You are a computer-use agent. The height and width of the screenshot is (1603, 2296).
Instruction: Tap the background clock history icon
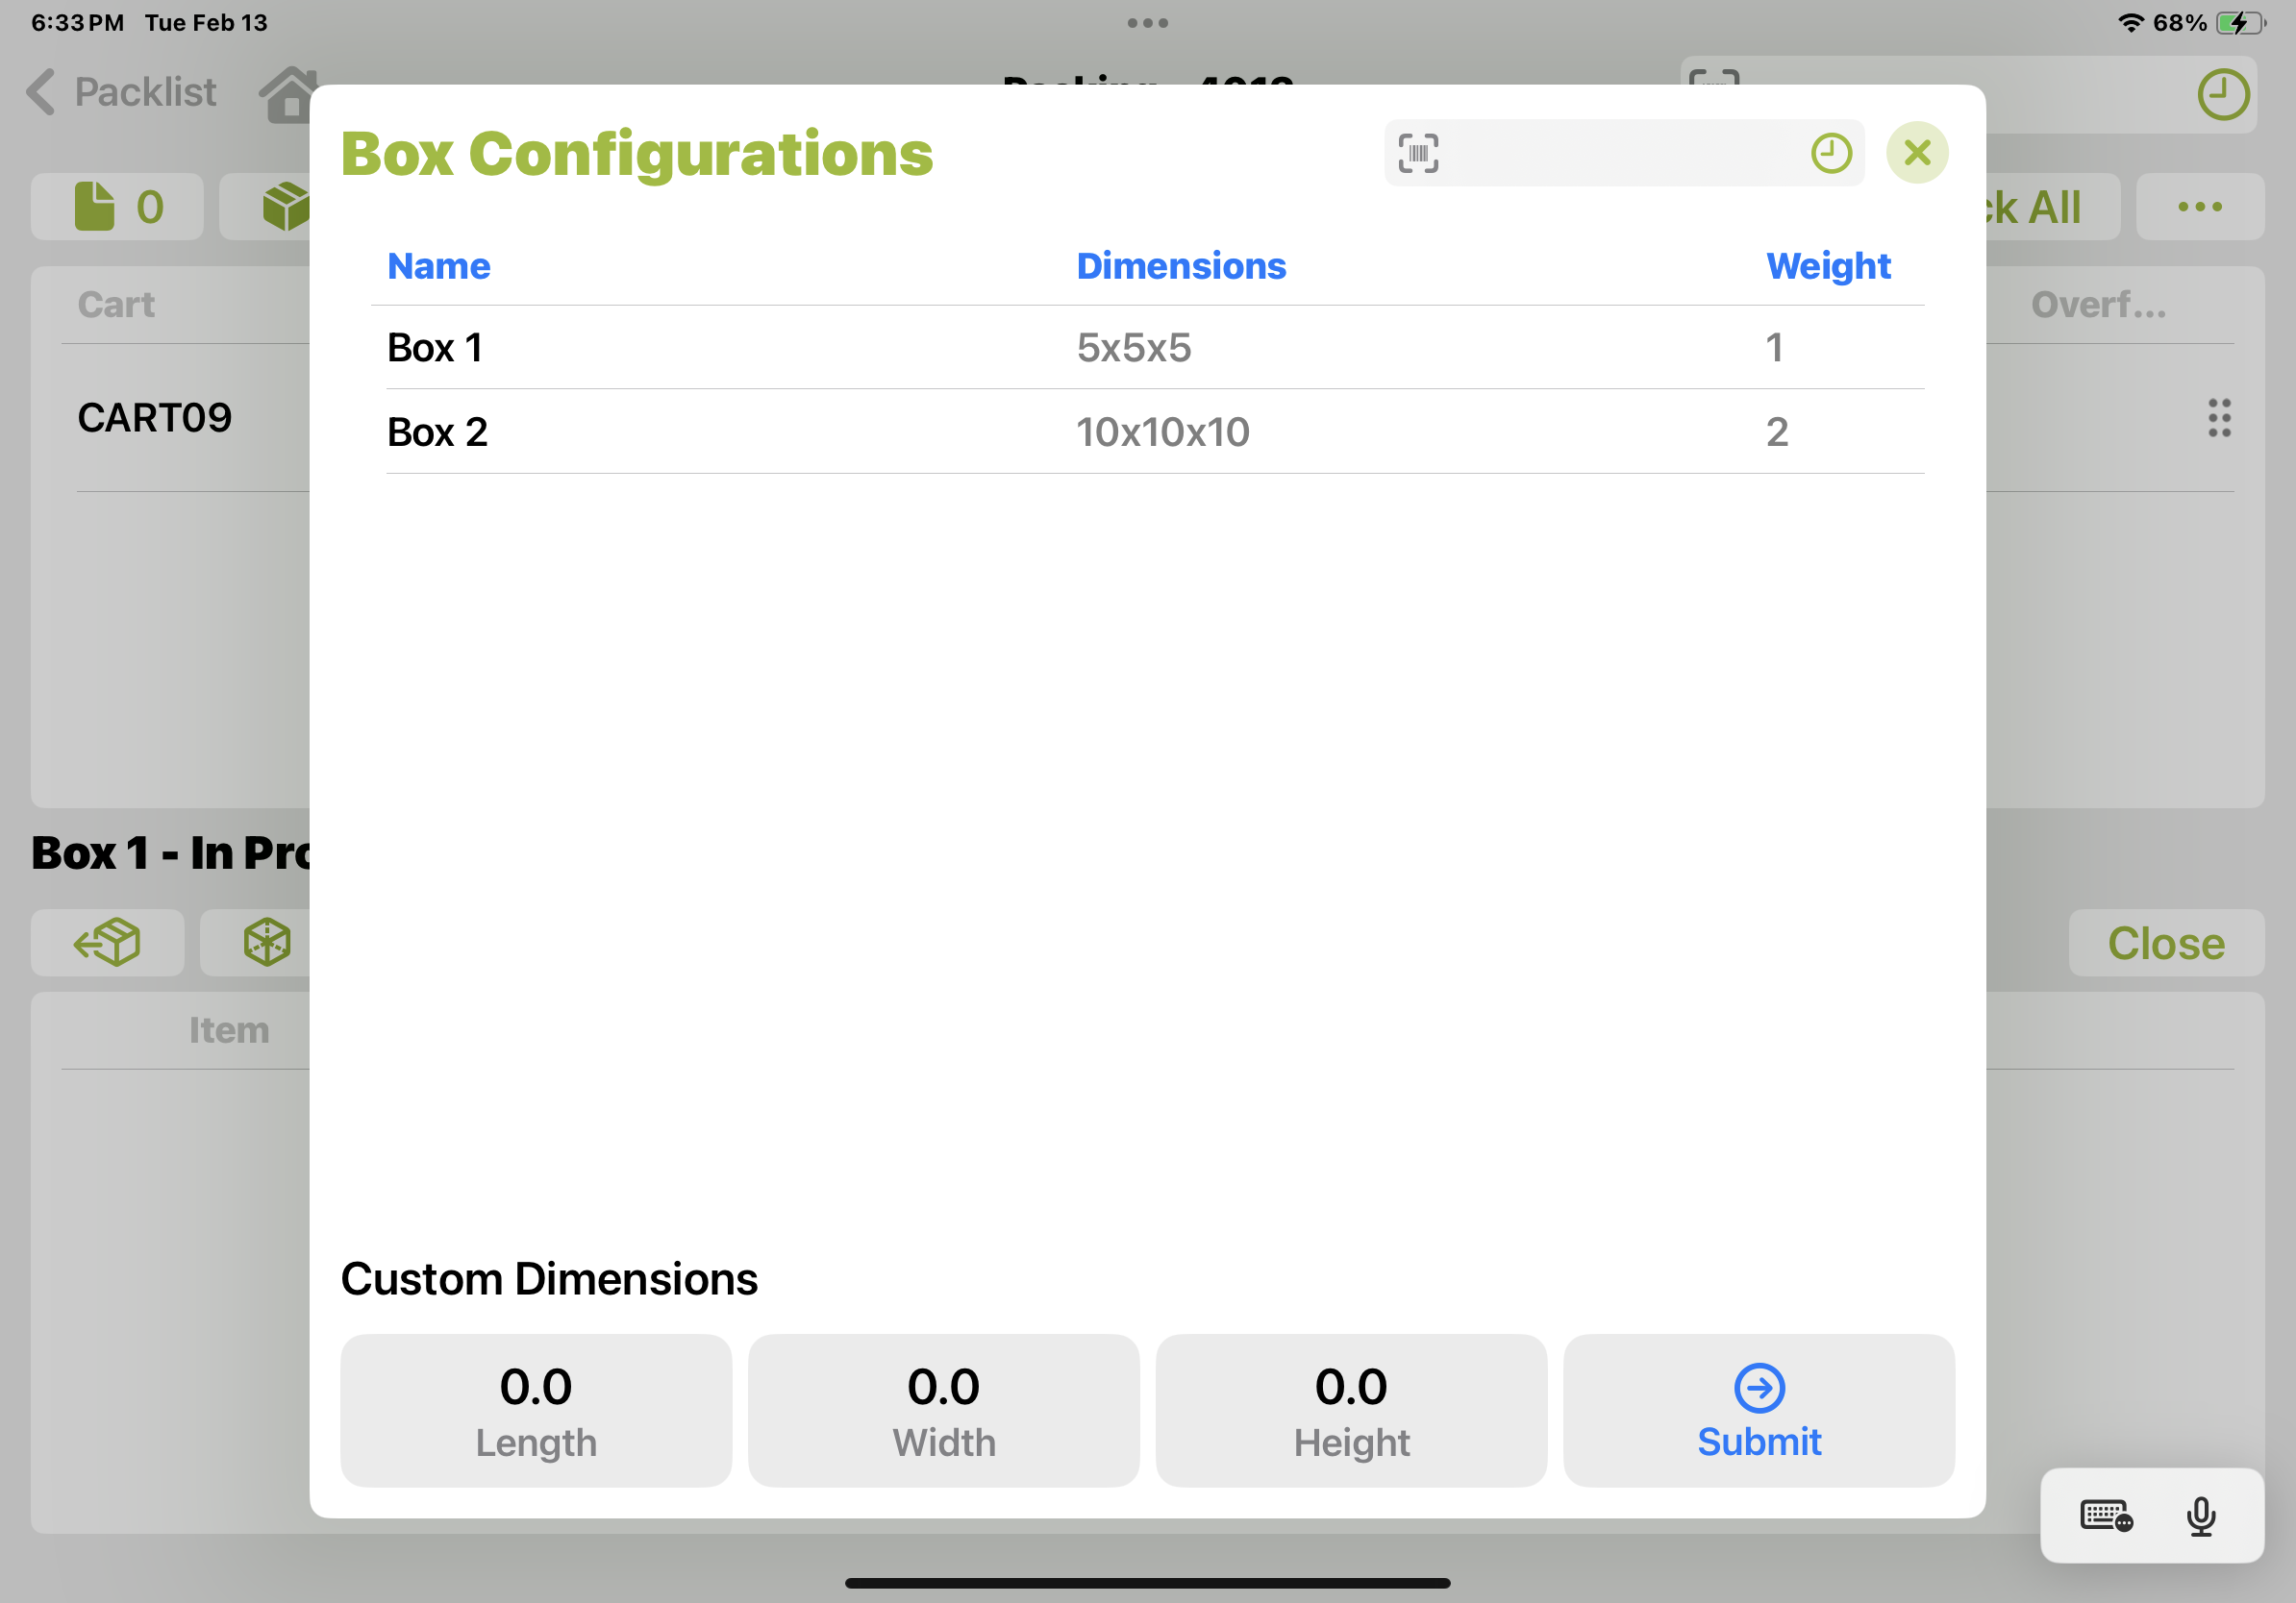tap(2222, 95)
